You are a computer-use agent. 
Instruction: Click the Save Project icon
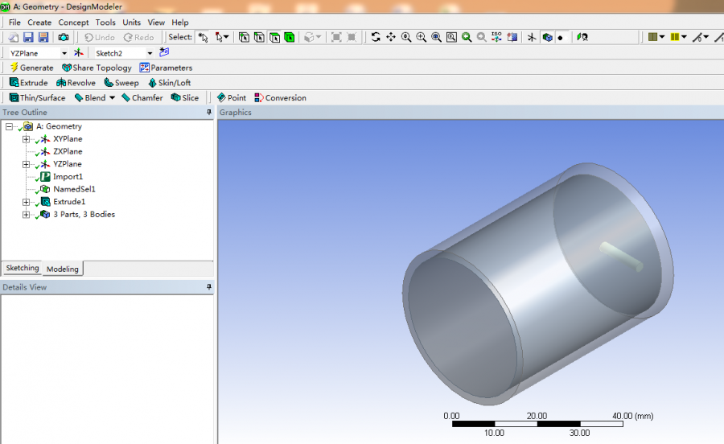(x=28, y=38)
